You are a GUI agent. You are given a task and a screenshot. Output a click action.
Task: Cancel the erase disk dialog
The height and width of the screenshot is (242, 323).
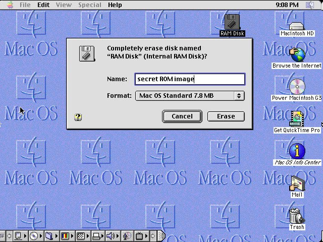point(182,116)
